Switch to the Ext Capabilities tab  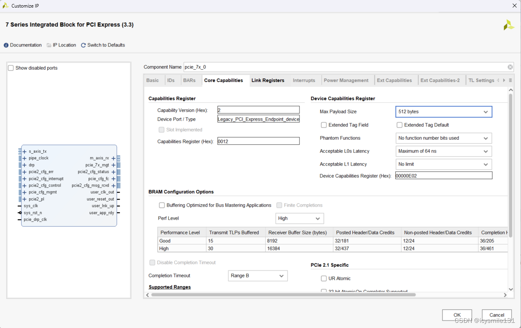[x=395, y=80]
